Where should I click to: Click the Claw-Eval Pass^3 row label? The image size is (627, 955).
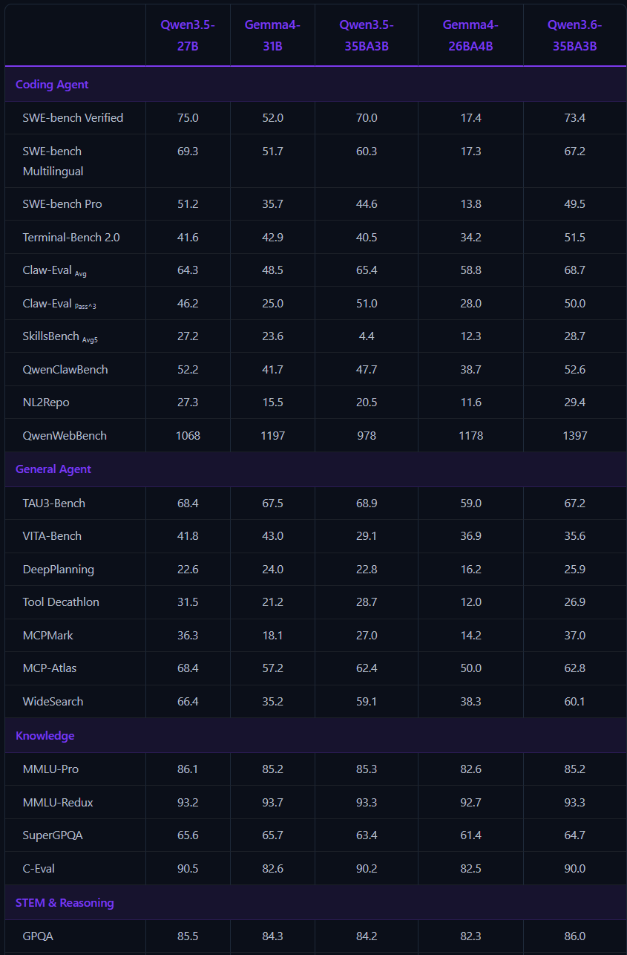pos(59,304)
